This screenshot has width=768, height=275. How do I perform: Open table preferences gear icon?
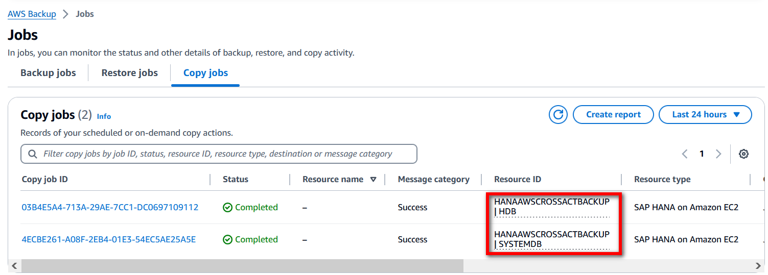click(x=743, y=154)
